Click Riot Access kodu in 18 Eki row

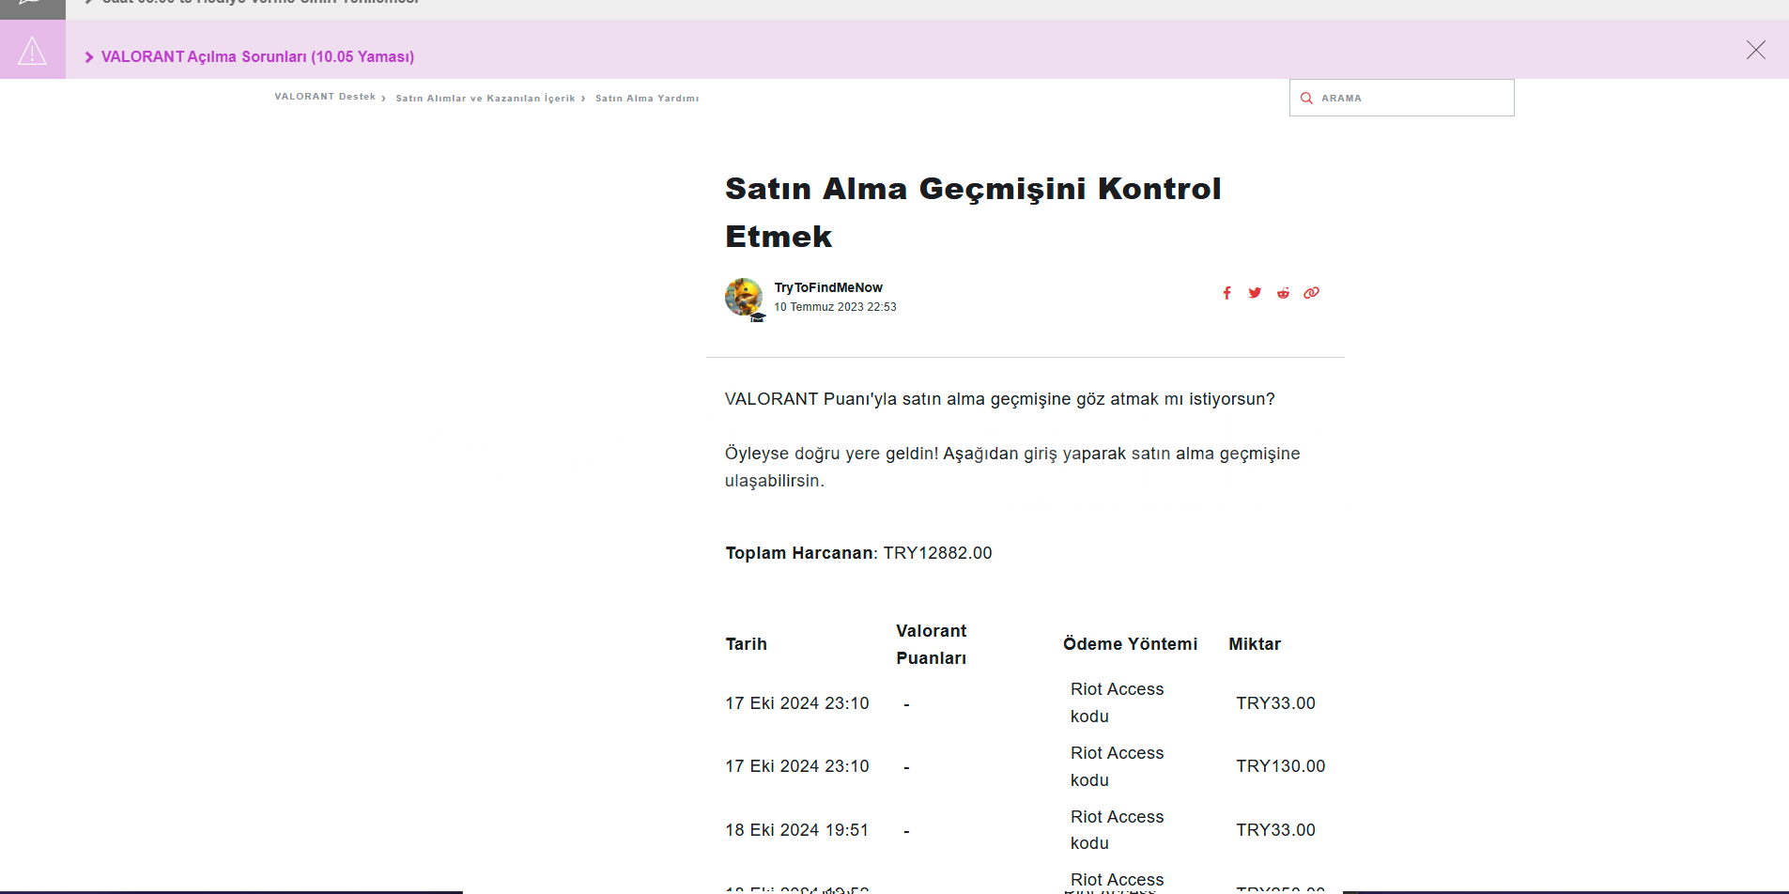tap(1117, 830)
